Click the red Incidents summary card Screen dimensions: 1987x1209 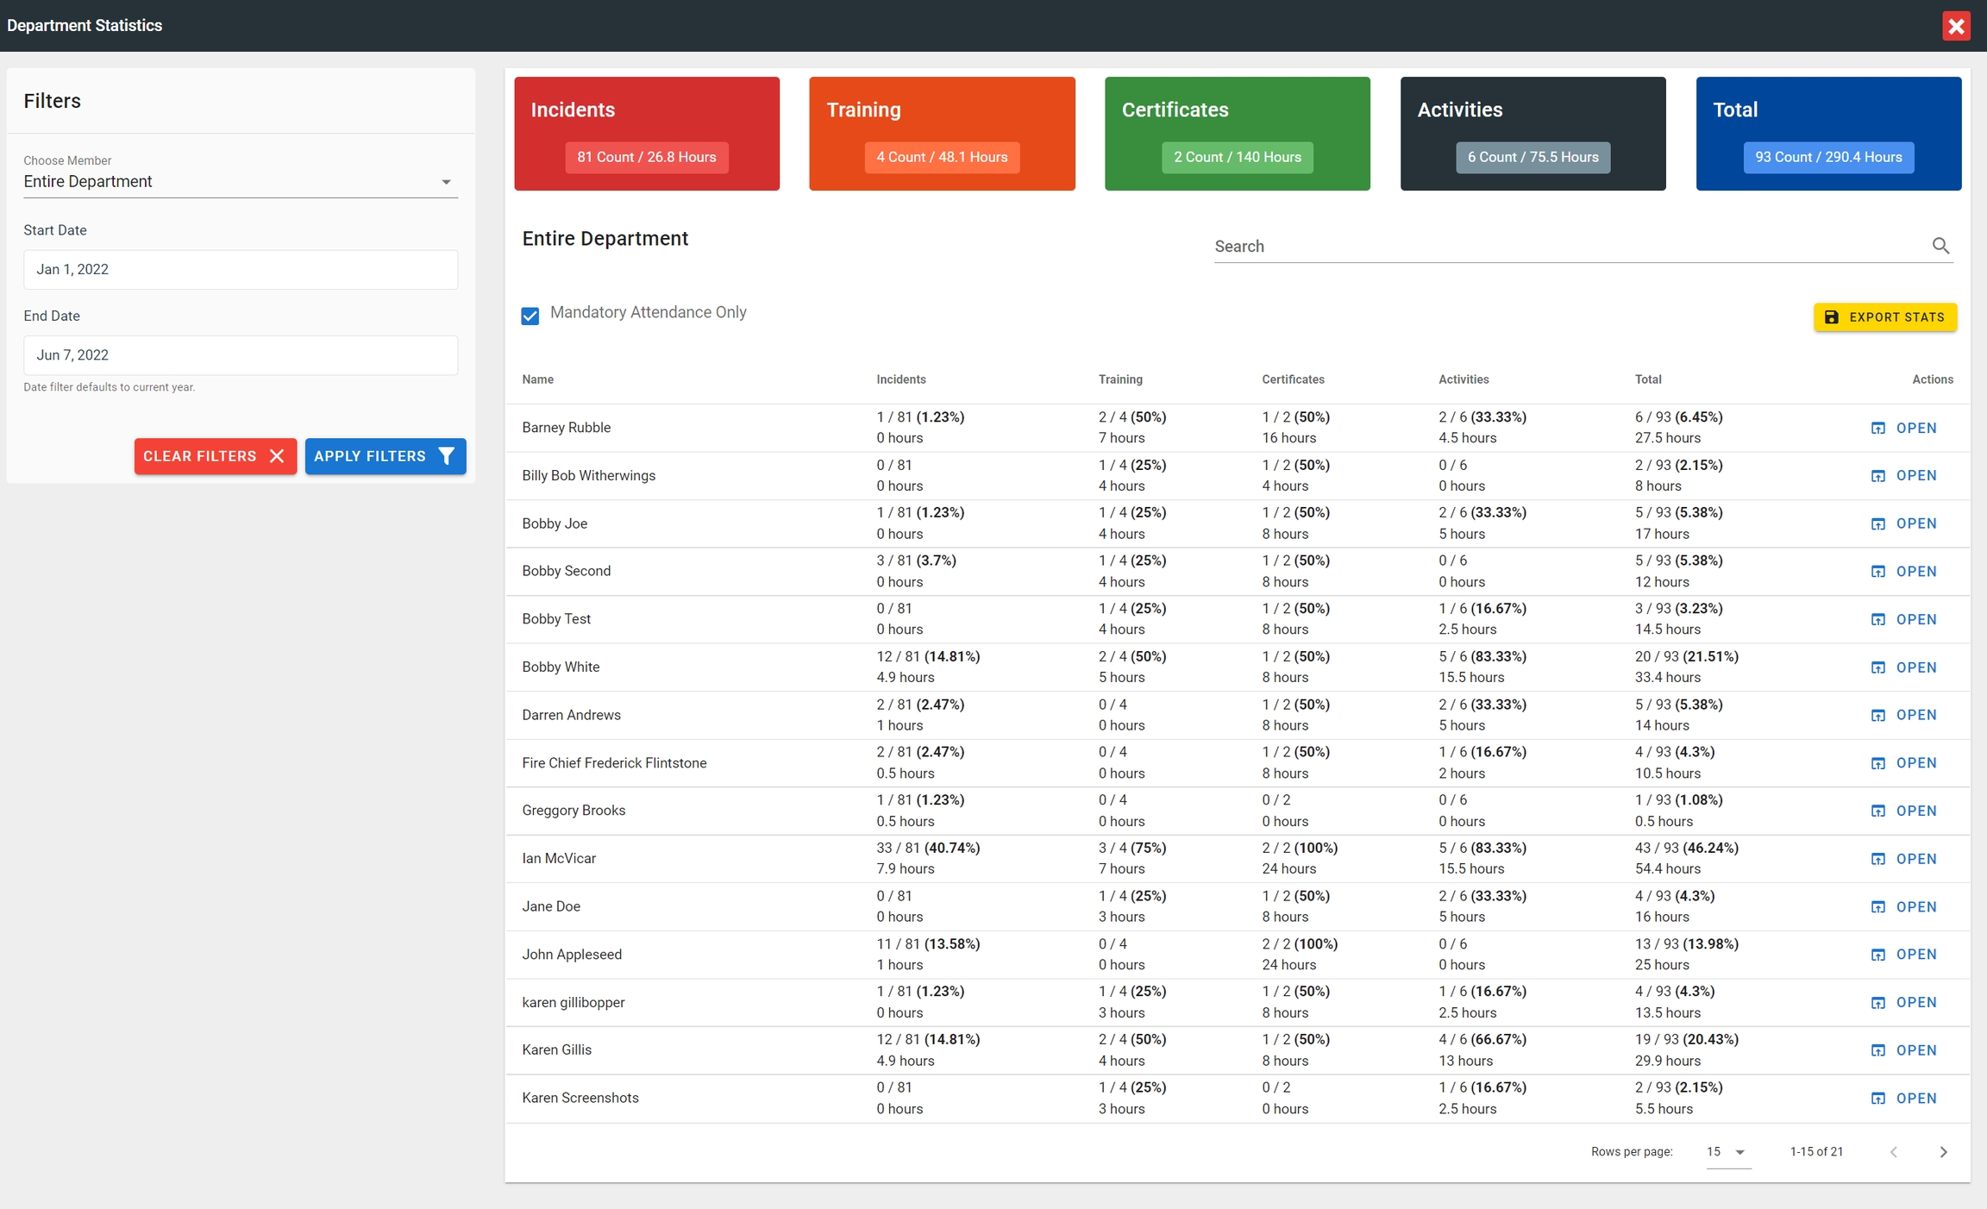click(x=647, y=134)
